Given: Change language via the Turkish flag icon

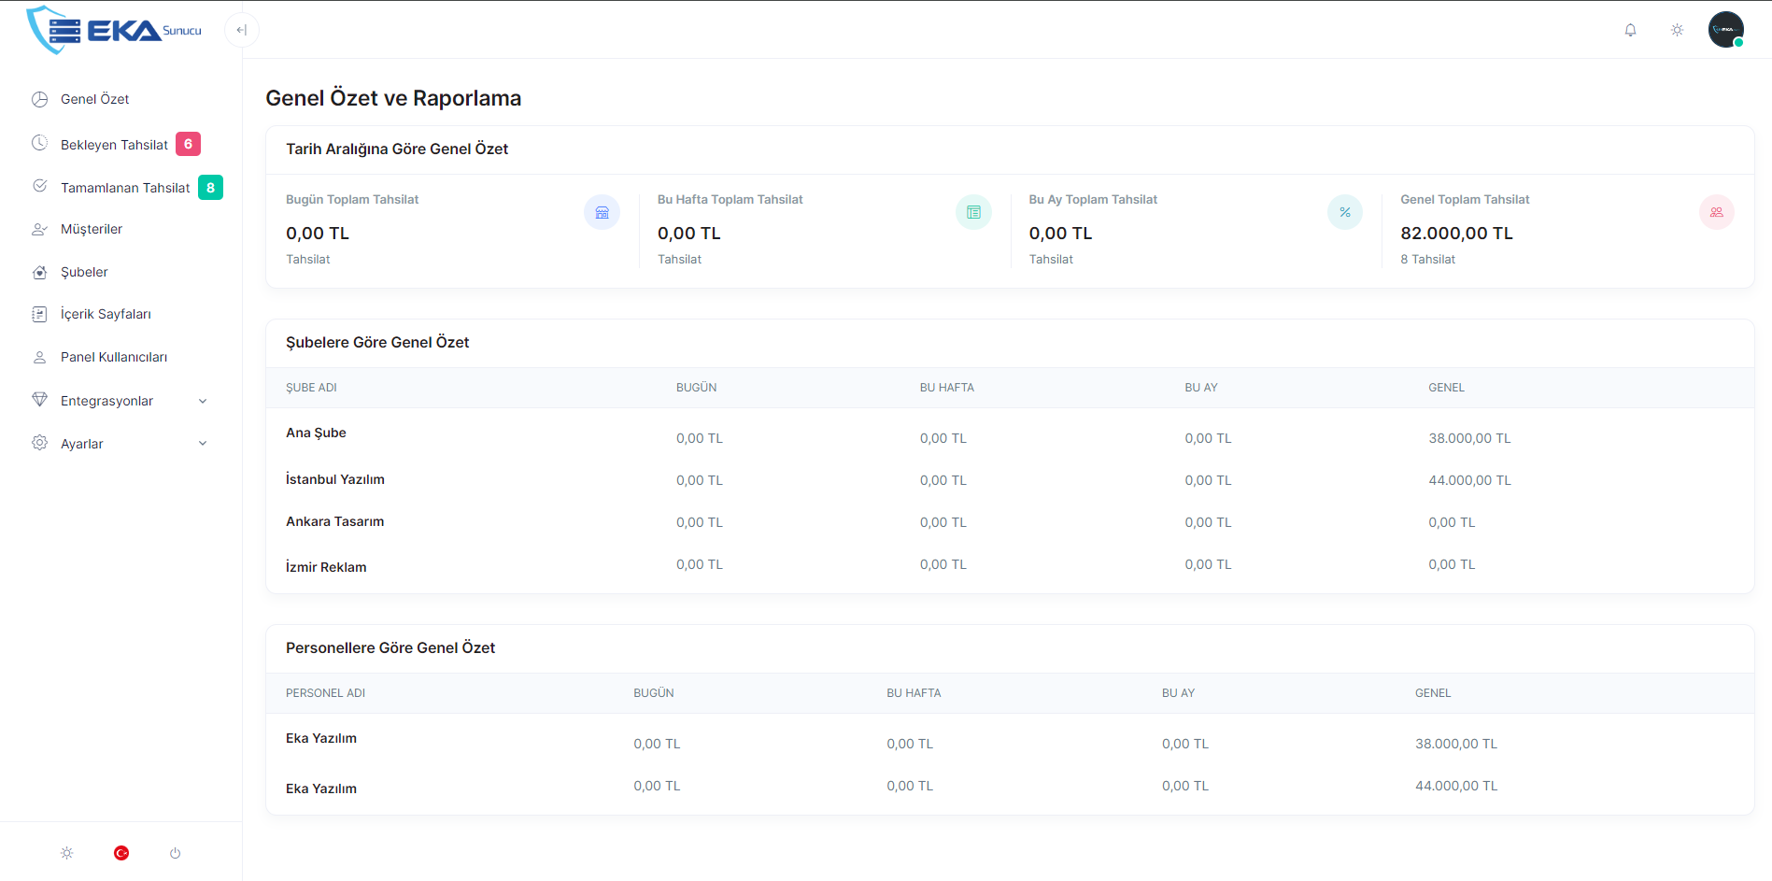Looking at the screenshot, I should coord(121,853).
